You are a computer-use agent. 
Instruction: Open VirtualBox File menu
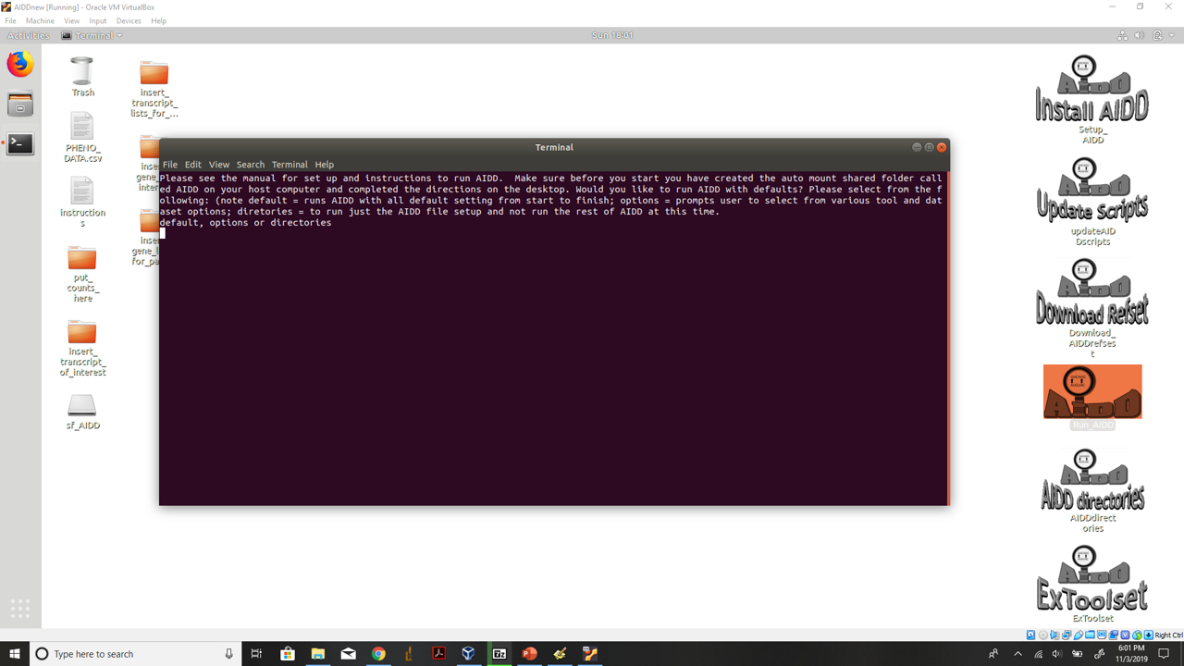pos(10,20)
